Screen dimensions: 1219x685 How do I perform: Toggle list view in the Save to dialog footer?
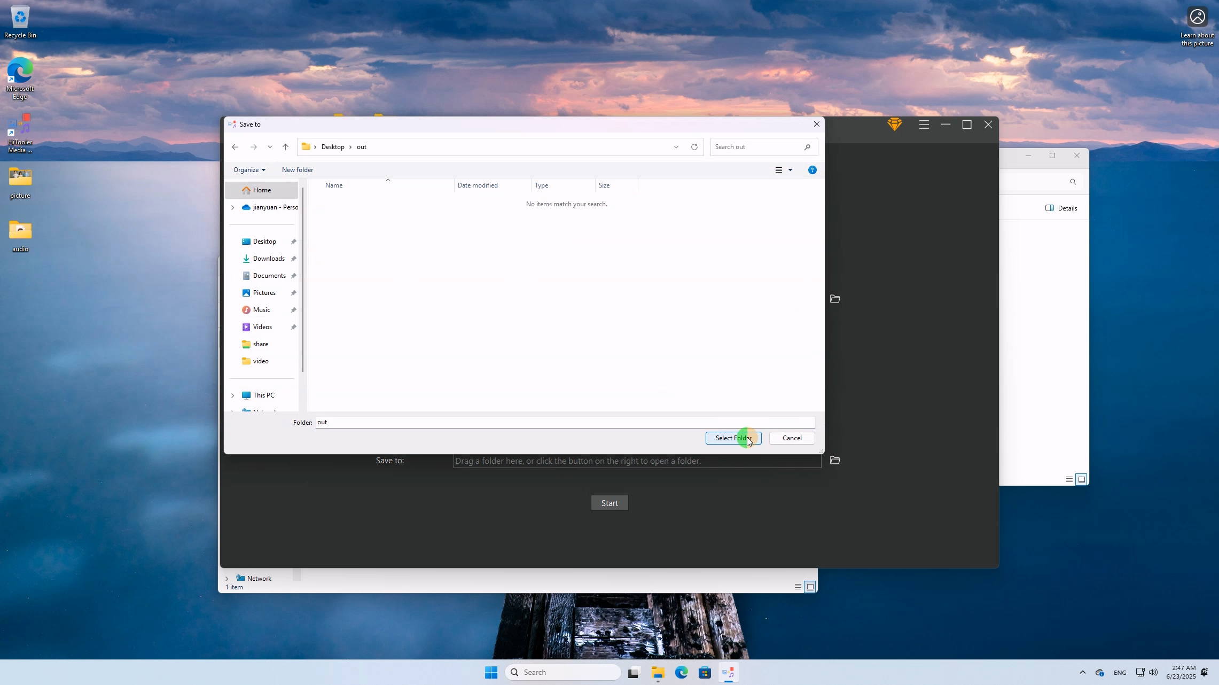798,586
